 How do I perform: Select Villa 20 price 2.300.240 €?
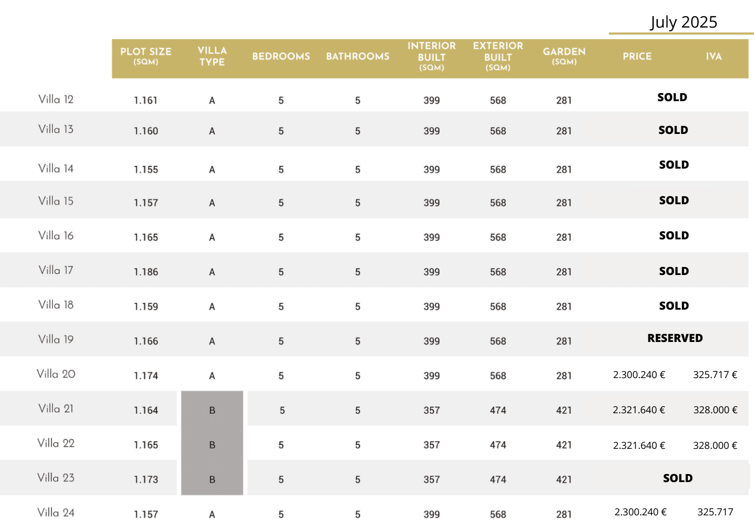pyautogui.click(x=639, y=375)
